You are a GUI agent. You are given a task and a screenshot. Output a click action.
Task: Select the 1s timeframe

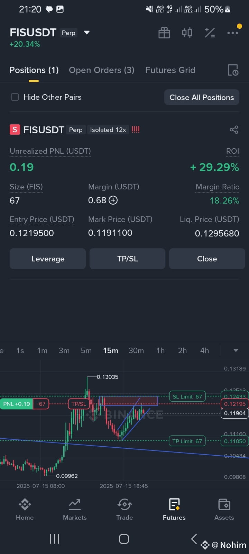(x=20, y=350)
